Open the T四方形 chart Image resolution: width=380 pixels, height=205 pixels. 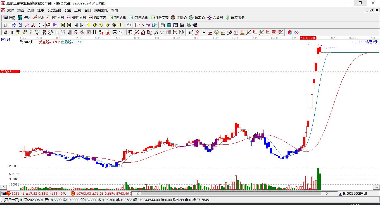click(x=118, y=18)
